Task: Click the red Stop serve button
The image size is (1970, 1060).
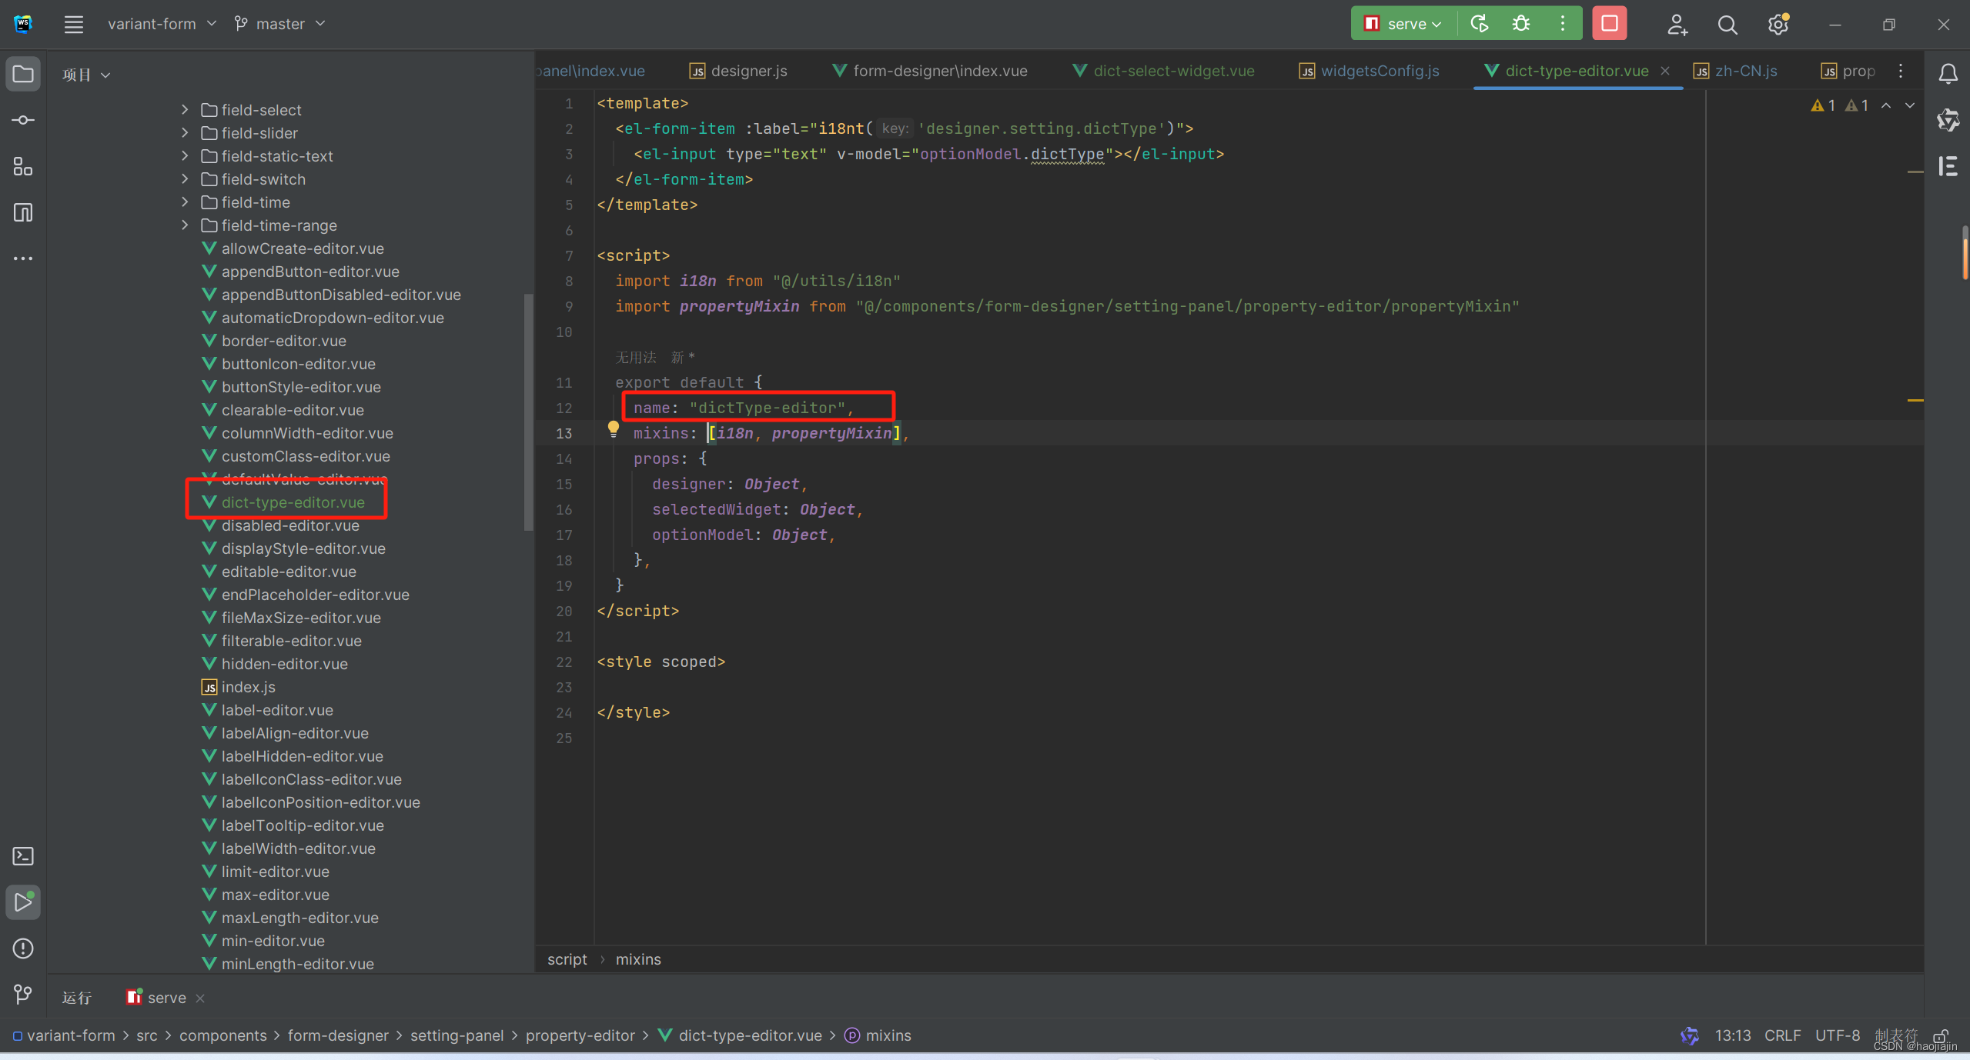Action: [1609, 24]
